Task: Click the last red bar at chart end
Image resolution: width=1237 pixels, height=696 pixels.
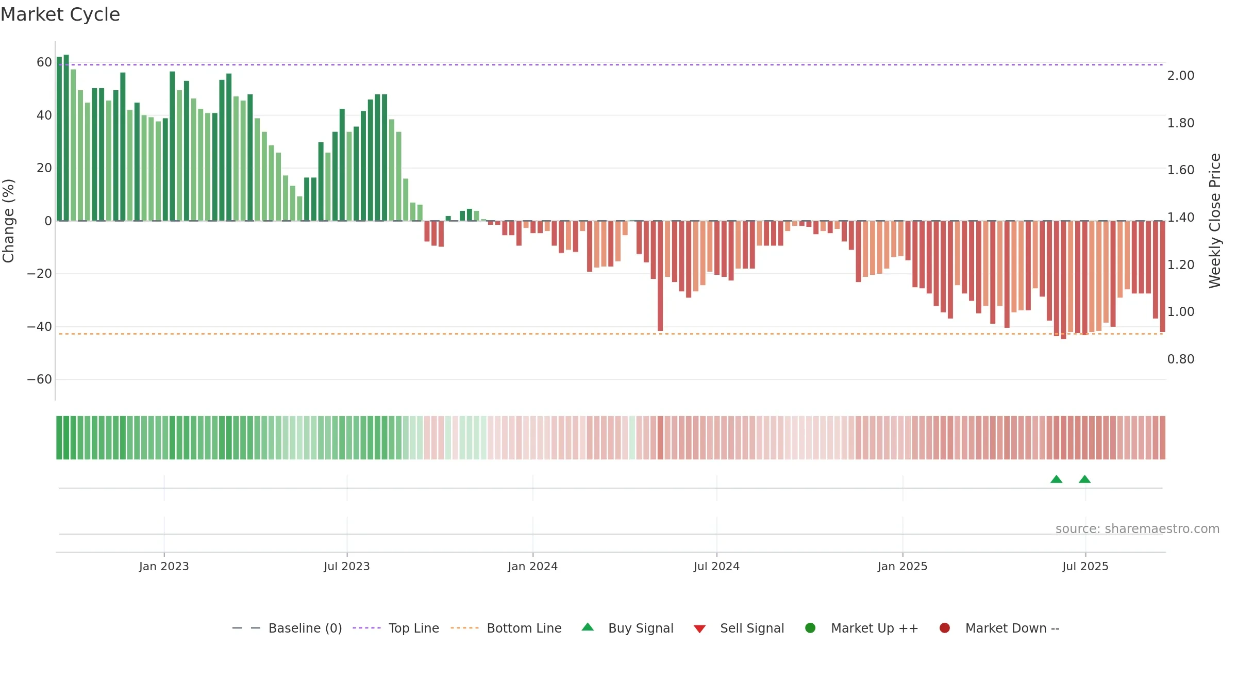Action: [1162, 276]
